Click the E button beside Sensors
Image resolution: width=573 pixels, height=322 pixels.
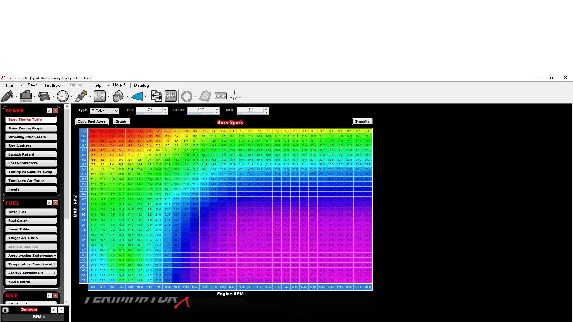pos(5,310)
